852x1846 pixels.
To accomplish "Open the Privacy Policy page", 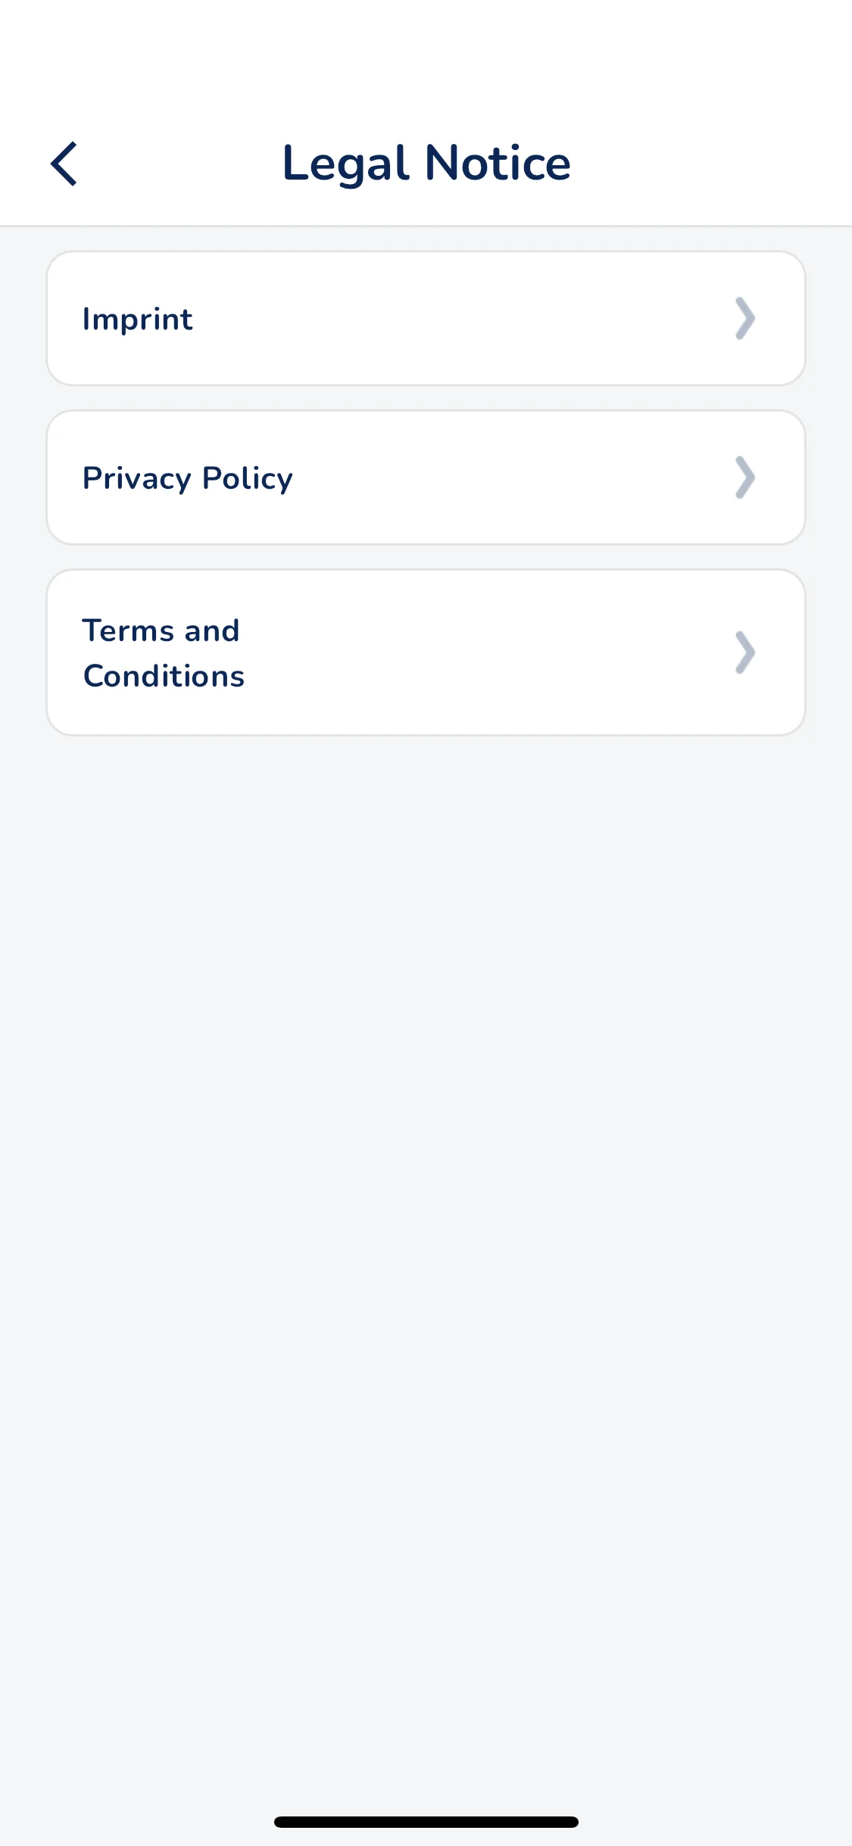I will pyautogui.click(x=426, y=477).
